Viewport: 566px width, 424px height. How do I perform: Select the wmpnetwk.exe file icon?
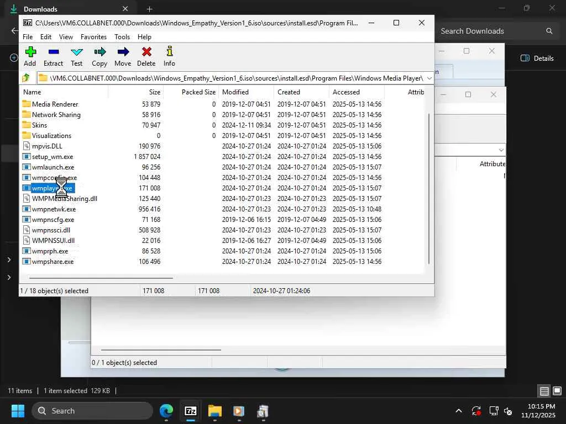(27, 209)
